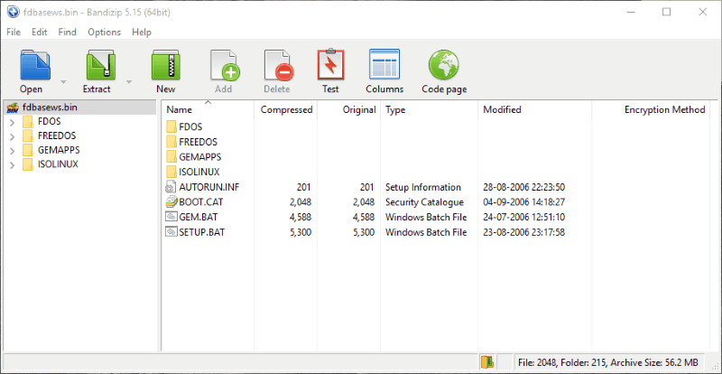Expand the GEMAPPS folder in tree
This screenshot has height=374, width=722.
pos(12,151)
